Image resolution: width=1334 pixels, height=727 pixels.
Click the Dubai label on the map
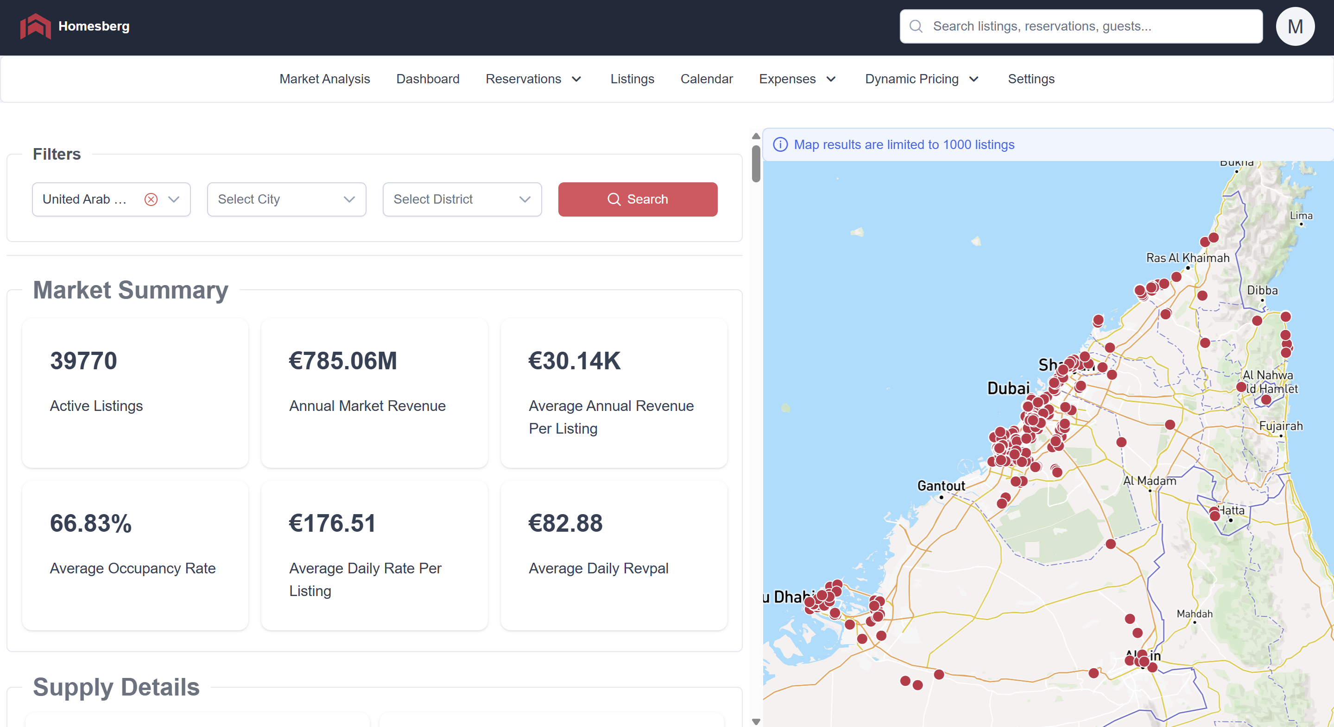coord(1008,388)
